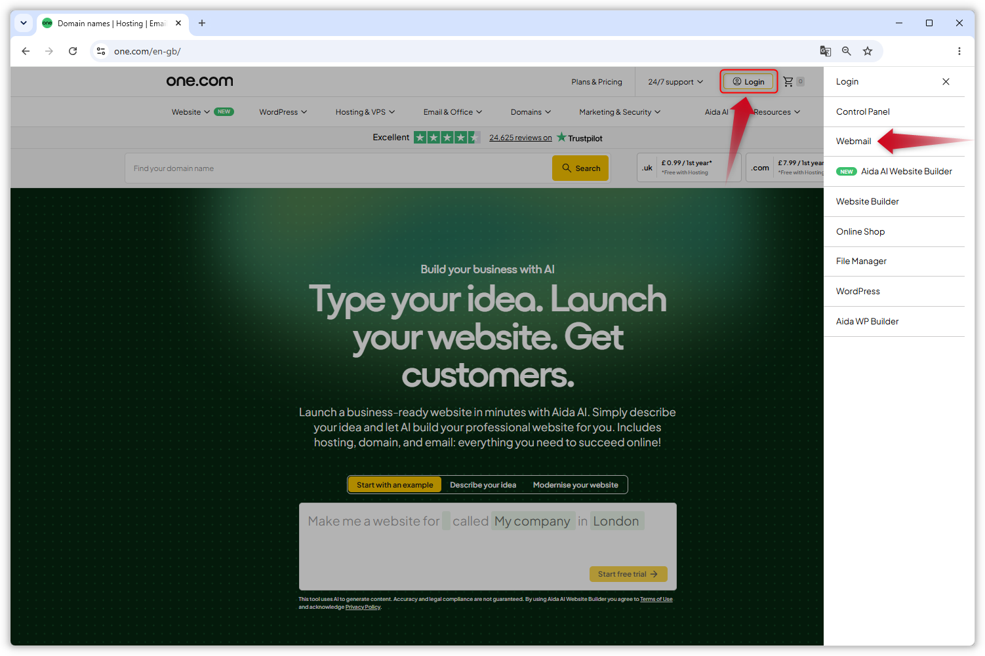Viewport: 985px width, 656px height.
Task: Open the 24/7 support dropdown
Action: pyautogui.click(x=675, y=82)
